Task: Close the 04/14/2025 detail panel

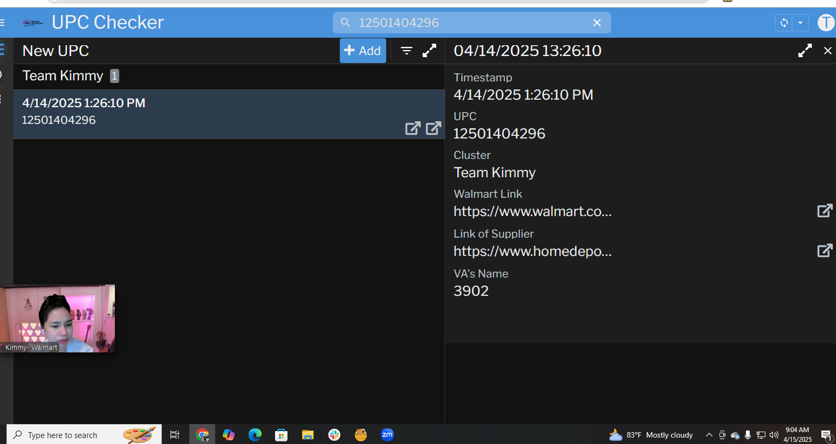Action: (x=827, y=51)
